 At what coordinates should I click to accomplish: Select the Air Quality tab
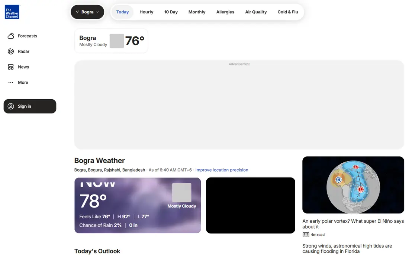coord(256,12)
